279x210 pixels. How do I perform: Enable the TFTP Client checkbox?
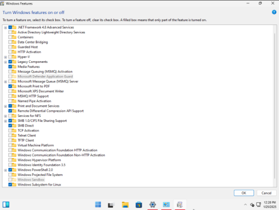tap(10, 140)
